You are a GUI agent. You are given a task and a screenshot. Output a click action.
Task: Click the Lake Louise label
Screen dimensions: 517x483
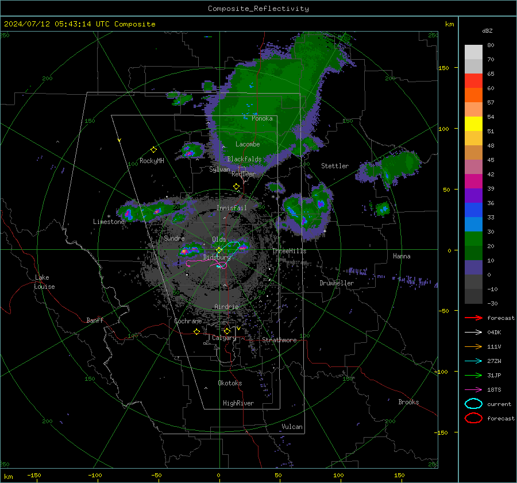44,282
